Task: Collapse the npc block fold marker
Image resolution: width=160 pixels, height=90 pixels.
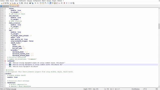Action: pyautogui.click(x=5, y=30)
